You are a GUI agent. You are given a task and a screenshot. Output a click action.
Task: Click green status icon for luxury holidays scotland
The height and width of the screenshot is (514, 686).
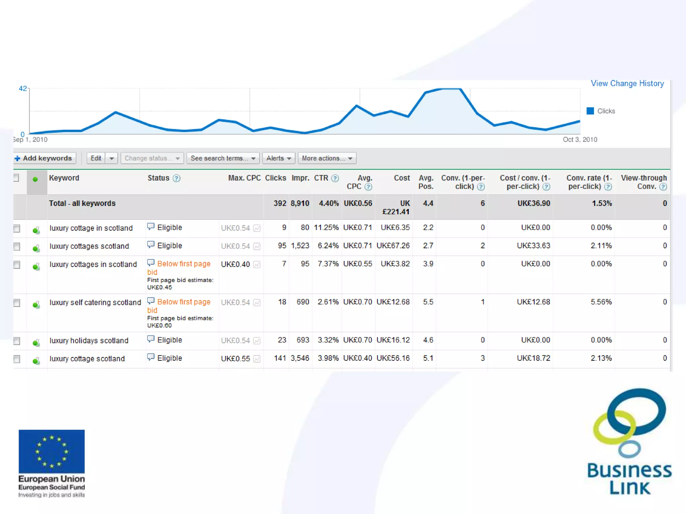tap(36, 343)
